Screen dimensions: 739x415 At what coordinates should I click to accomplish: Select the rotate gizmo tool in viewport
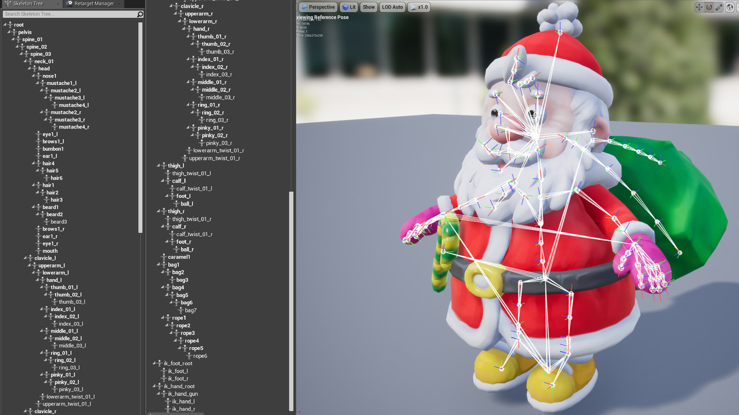[x=709, y=7]
